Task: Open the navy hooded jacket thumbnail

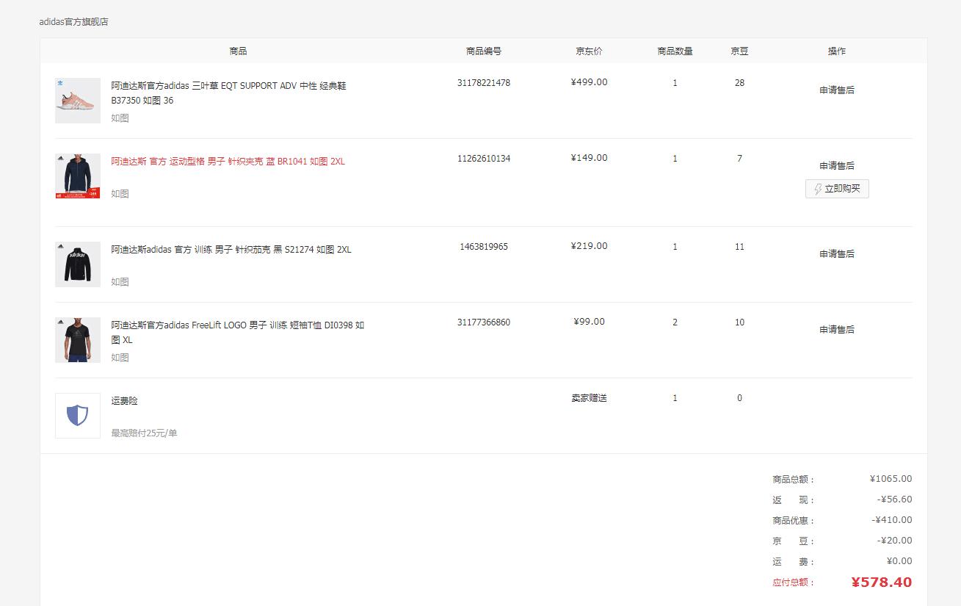Action: tap(78, 176)
